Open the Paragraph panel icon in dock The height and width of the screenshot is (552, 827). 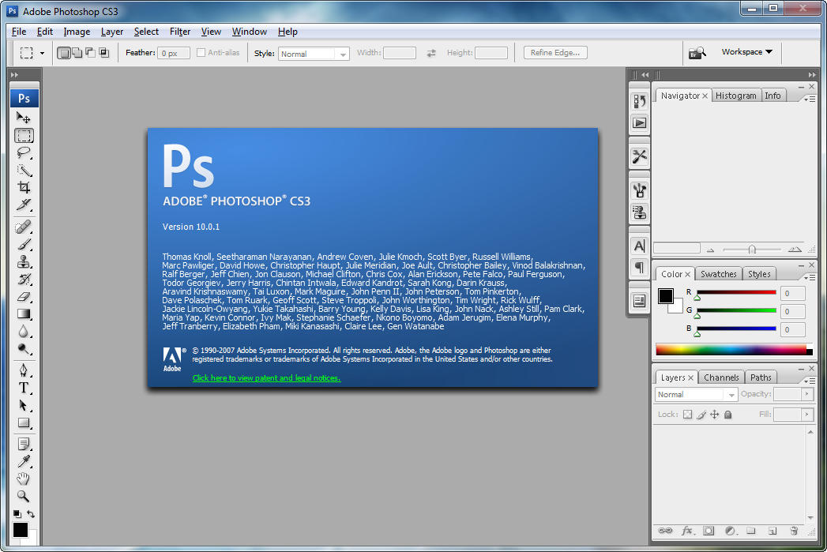click(x=639, y=268)
